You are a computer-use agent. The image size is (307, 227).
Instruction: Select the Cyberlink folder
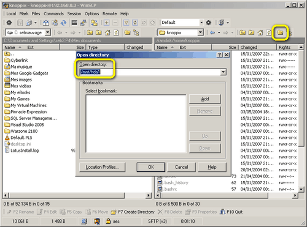(16, 60)
